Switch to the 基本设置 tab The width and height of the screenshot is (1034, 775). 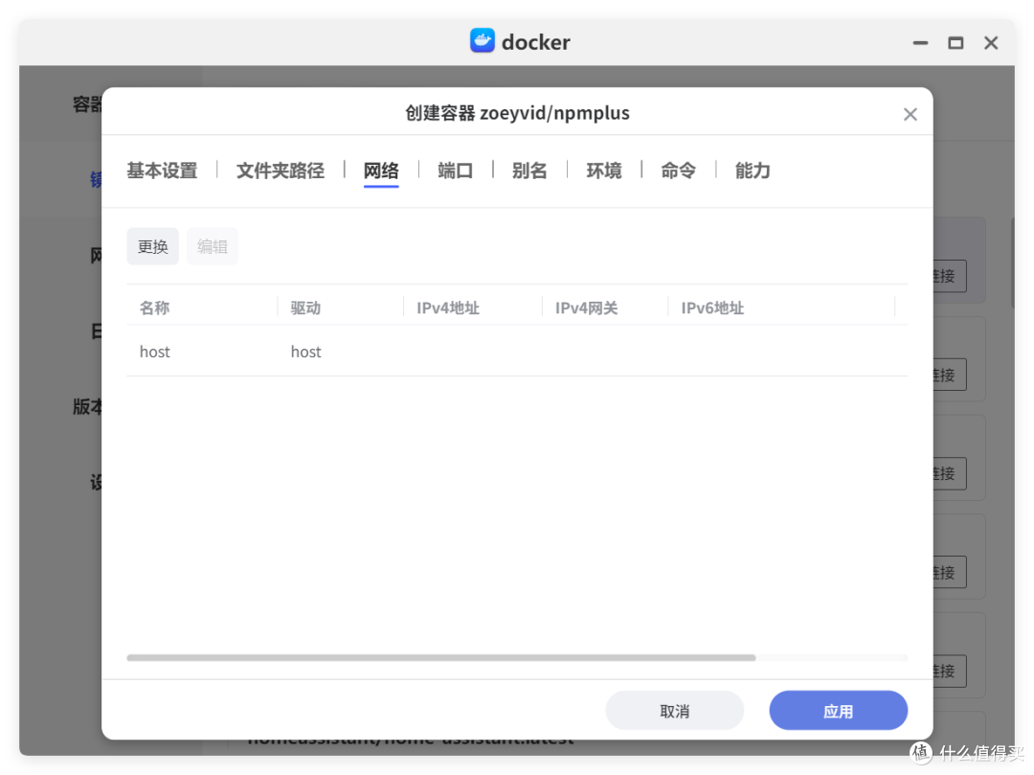click(x=162, y=171)
